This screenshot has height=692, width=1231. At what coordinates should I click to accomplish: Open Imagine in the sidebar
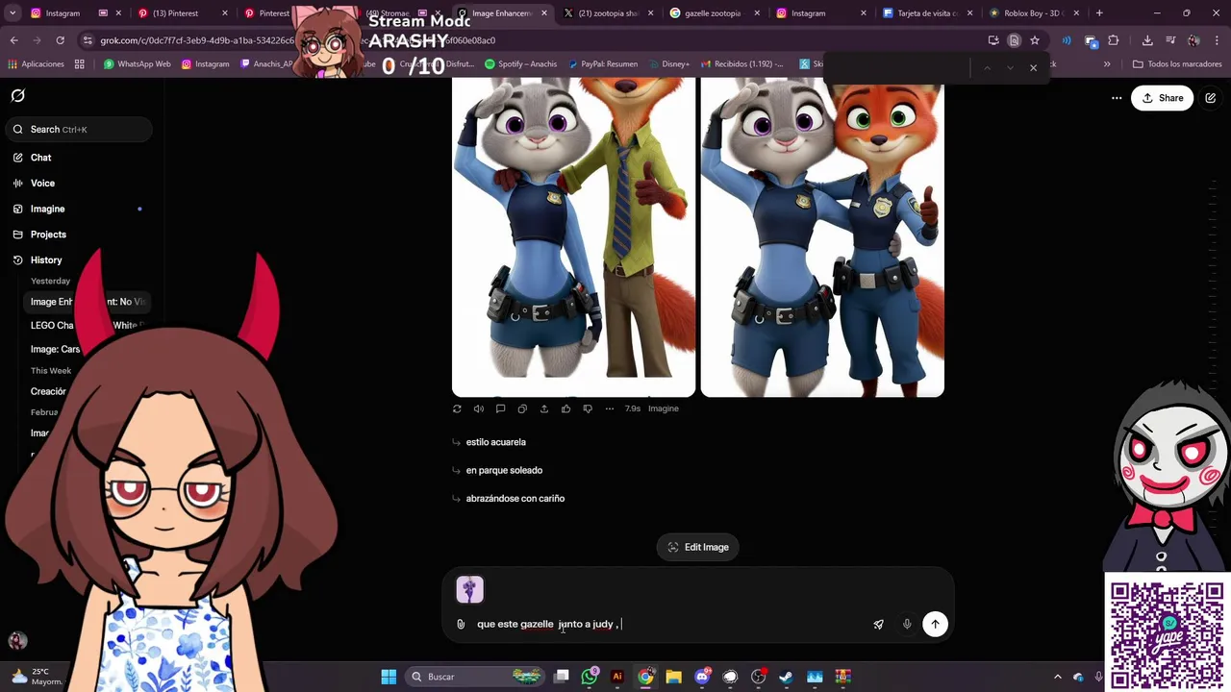pos(47,209)
